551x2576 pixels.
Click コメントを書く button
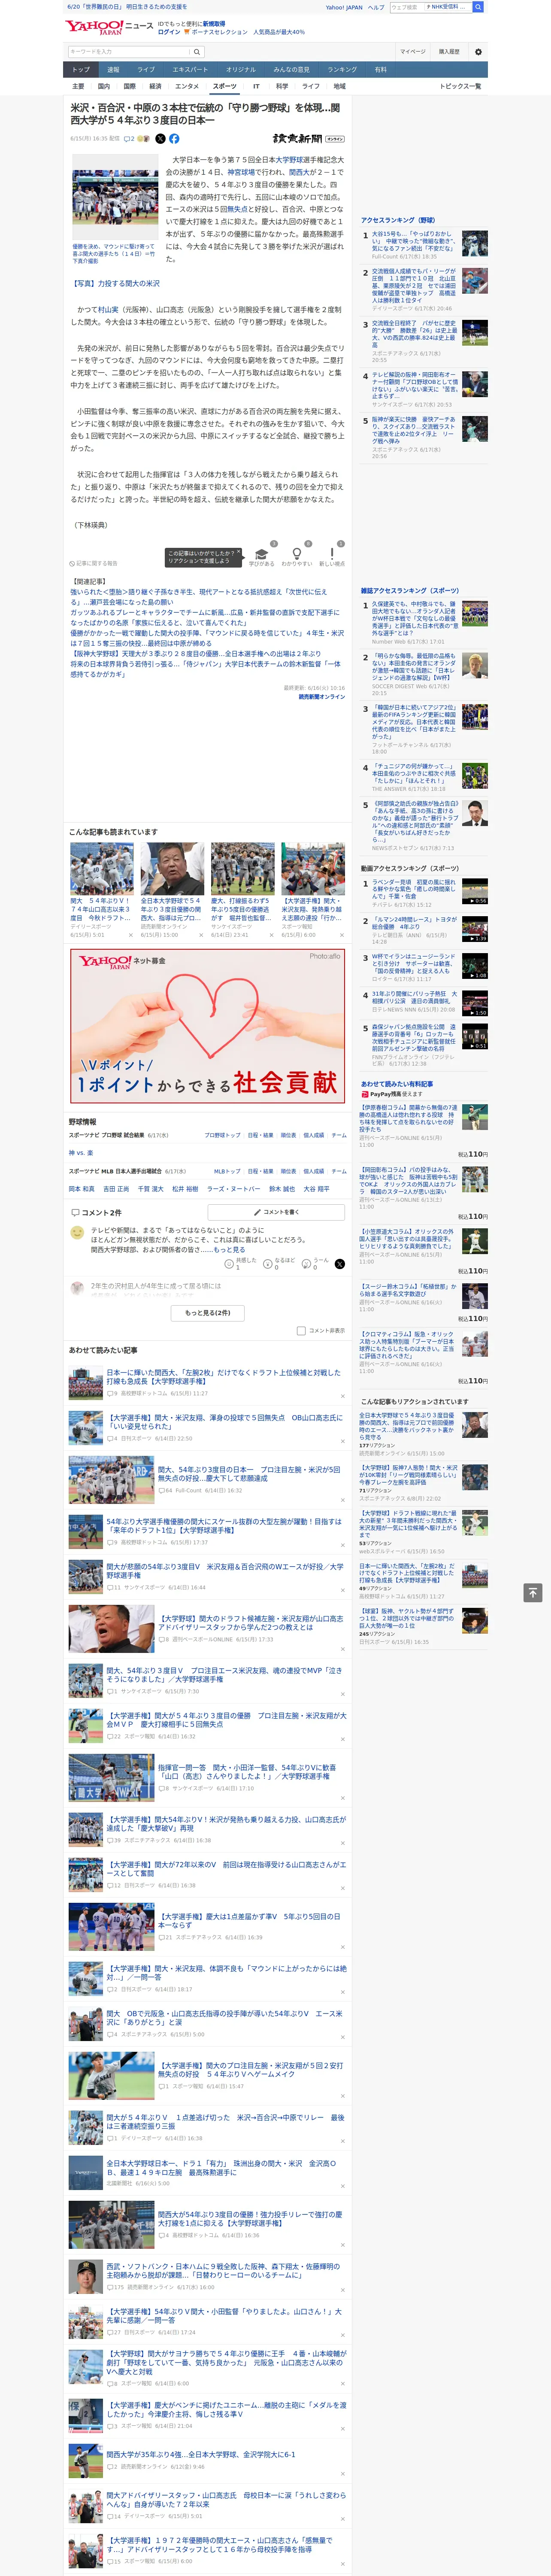(276, 1212)
